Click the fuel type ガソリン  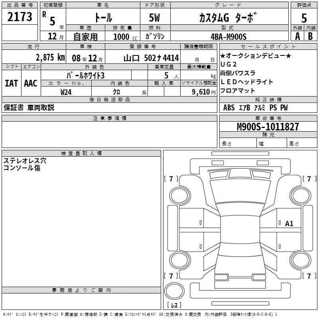click(x=155, y=36)
